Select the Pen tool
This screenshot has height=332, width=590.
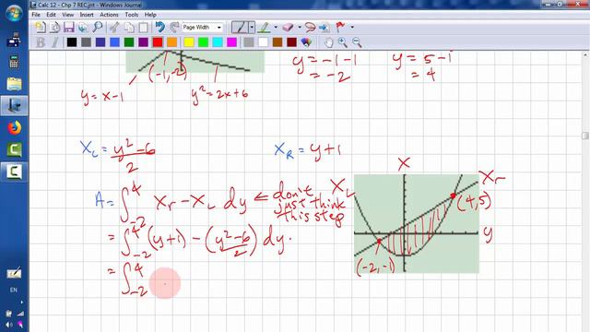pyautogui.click(x=240, y=27)
